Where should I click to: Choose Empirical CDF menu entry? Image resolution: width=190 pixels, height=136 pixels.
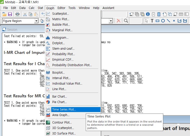click(73, 60)
